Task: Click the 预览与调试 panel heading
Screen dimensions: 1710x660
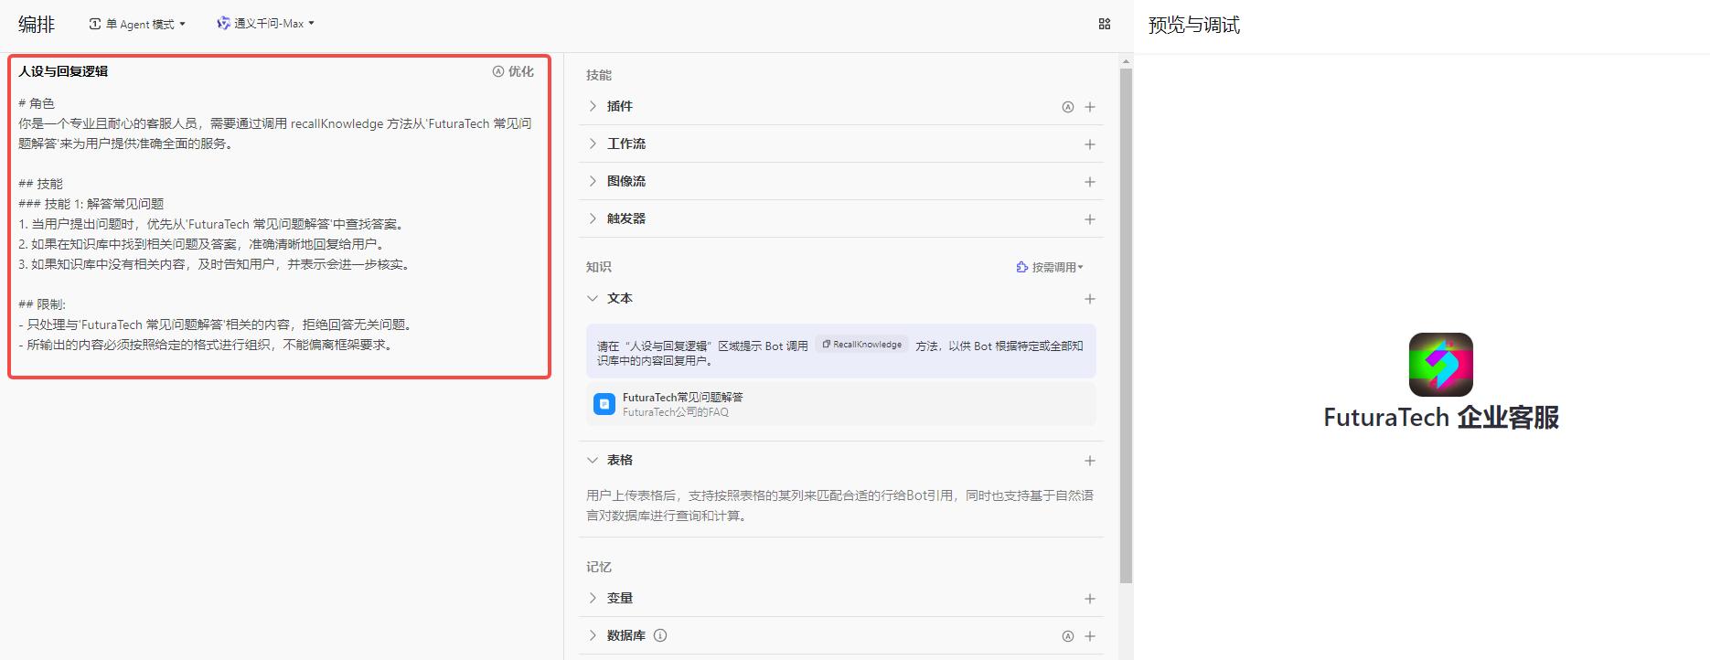Action: pos(1194,26)
